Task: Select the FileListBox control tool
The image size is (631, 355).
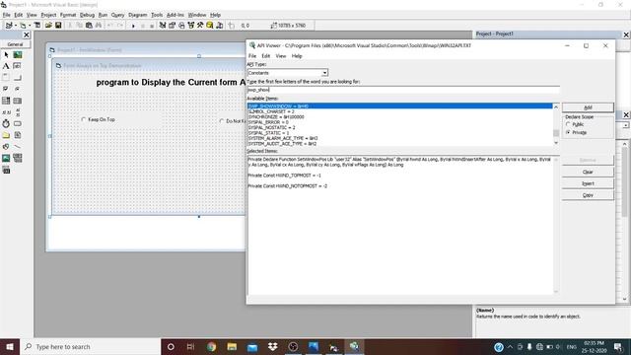Action: pyautogui.click(x=18, y=135)
